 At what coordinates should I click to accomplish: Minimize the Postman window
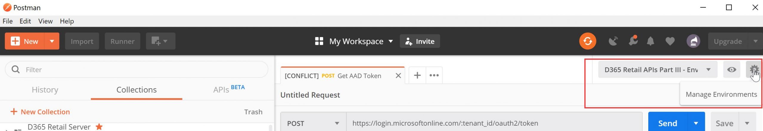703,7
